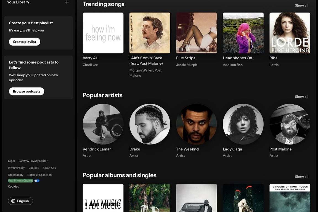Click the Blue Strips song title
Screen dimensions: 318x212
coord(185,58)
